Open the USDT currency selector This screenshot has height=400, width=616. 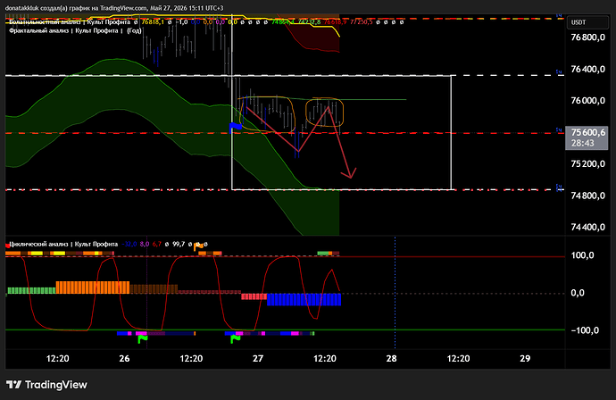coord(587,22)
